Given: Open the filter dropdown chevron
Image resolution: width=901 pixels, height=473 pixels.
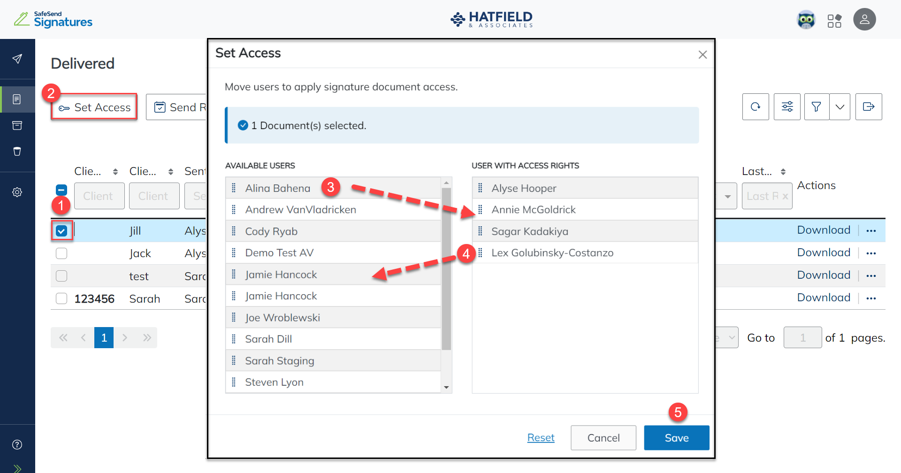Looking at the screenshot, I should coord(840,107).
